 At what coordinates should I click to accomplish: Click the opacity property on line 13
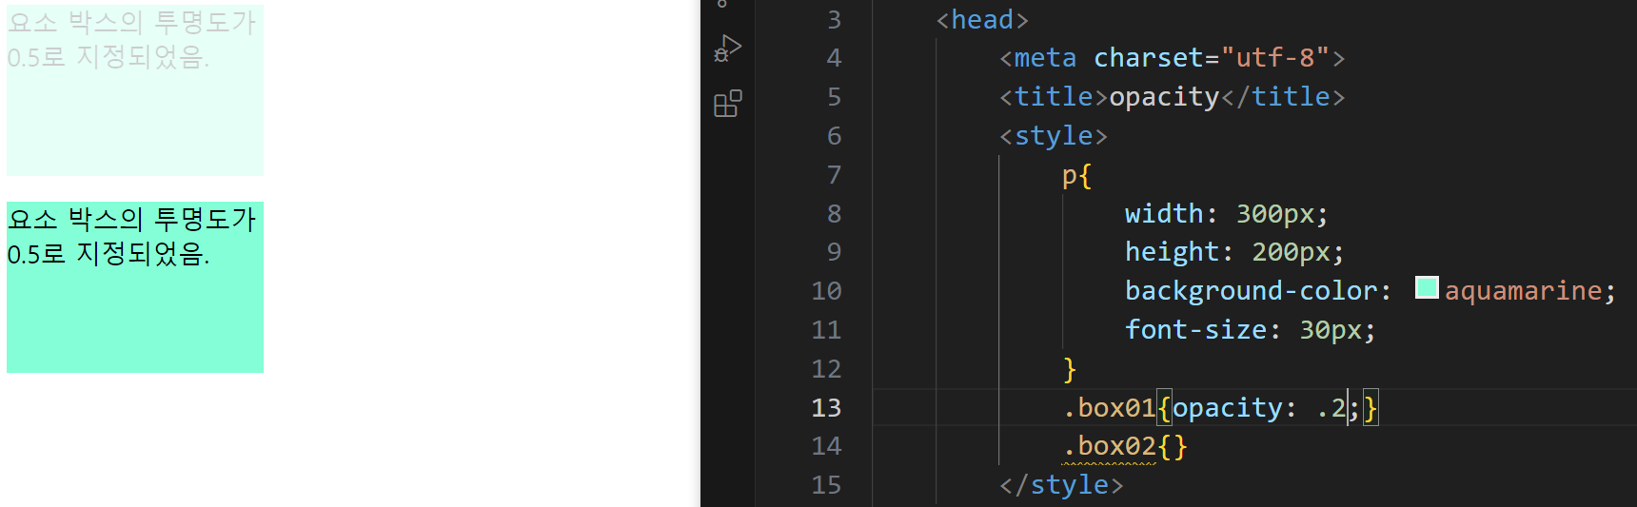[x=1227, y=408]
